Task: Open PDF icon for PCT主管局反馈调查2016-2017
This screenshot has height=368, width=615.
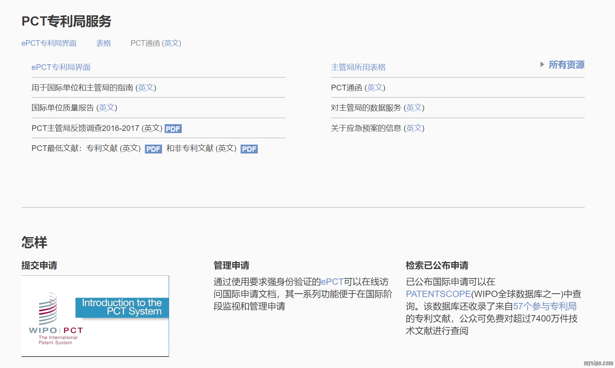Action: point(173,129)
